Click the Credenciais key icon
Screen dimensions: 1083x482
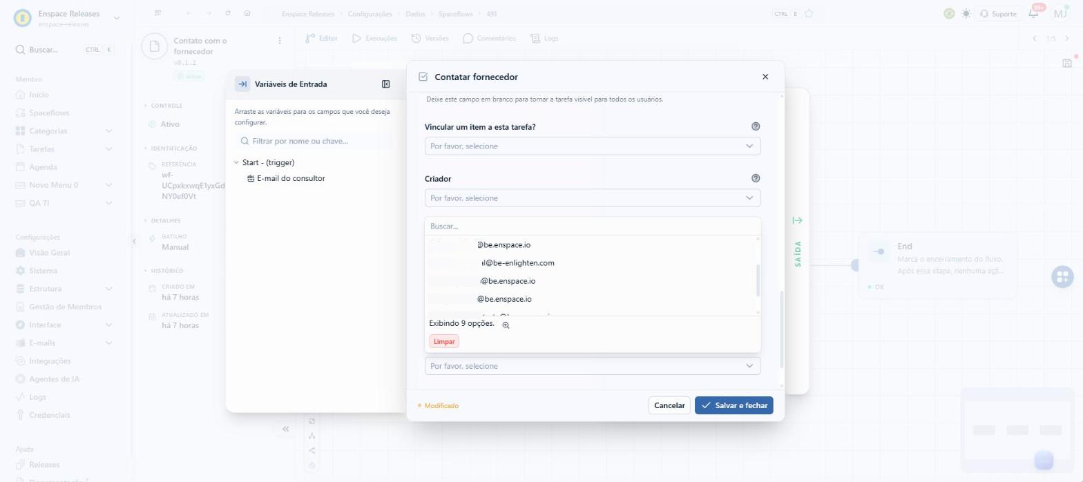[x=21, y=415]
